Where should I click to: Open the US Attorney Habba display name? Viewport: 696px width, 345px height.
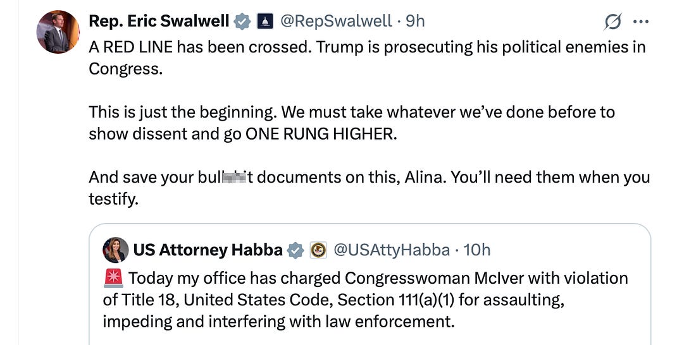point(208,250)
